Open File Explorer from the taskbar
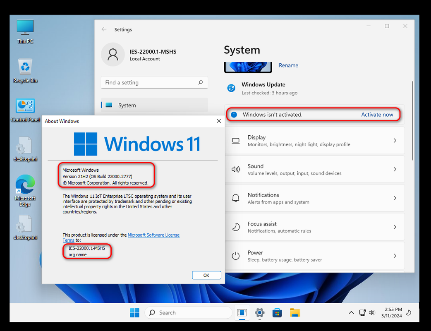The height and width of the screenshot is (331, 431). pos(295,312)
